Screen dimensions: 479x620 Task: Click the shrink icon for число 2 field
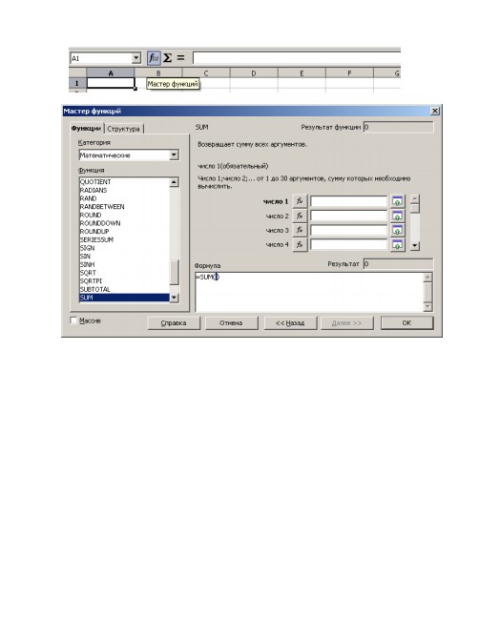(397, 216)
